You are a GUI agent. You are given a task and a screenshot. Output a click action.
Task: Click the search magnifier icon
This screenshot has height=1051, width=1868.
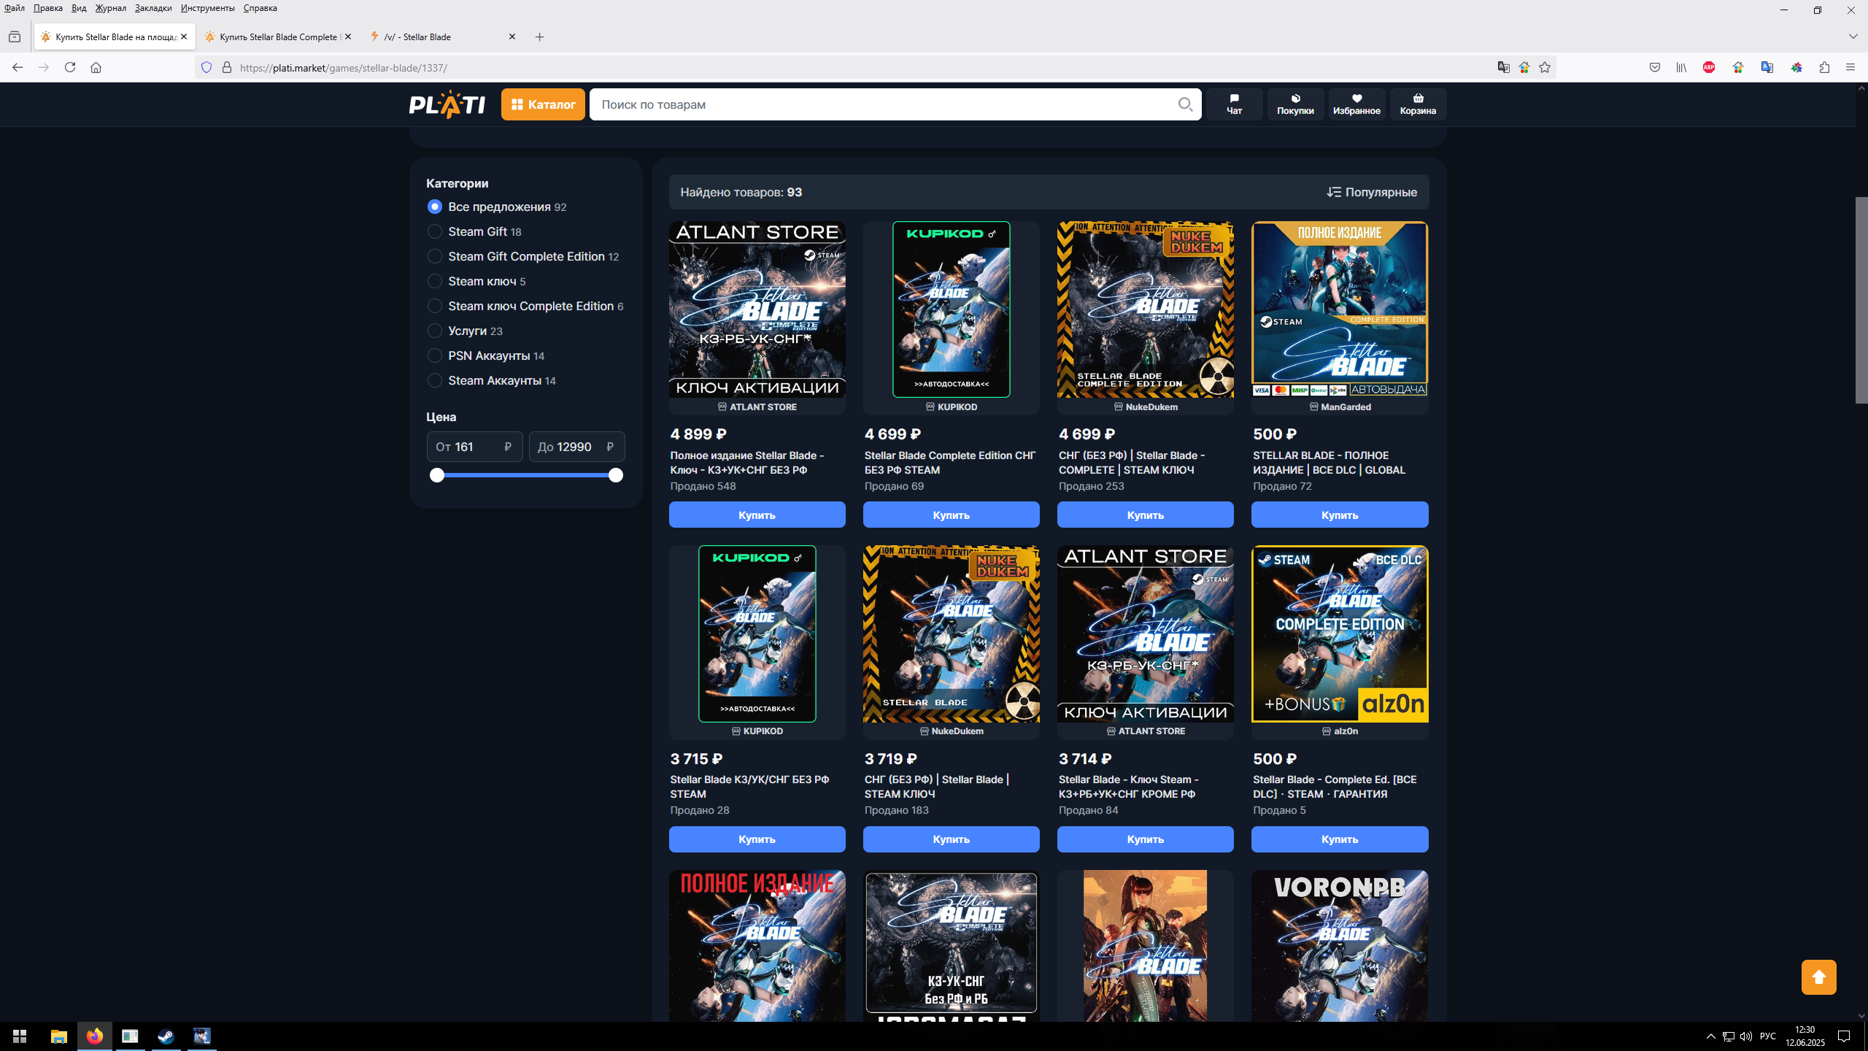(x=1186, y=104)
